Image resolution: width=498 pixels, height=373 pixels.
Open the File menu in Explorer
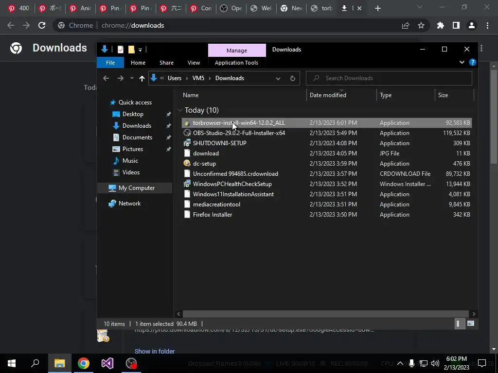click(110, 63)
